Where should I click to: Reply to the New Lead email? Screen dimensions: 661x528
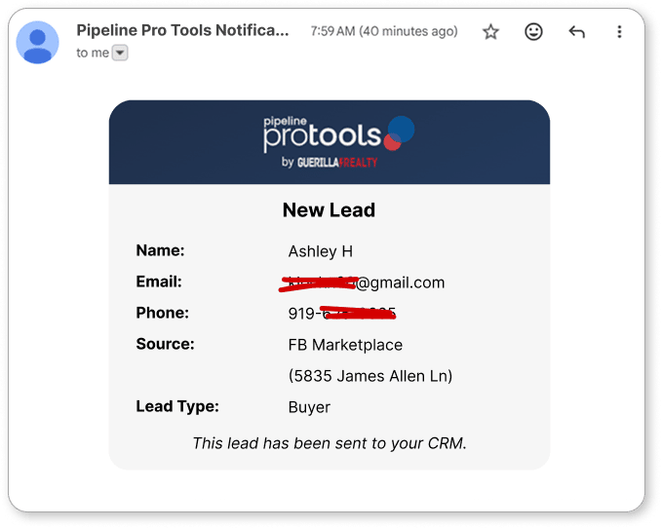(576, 32)
